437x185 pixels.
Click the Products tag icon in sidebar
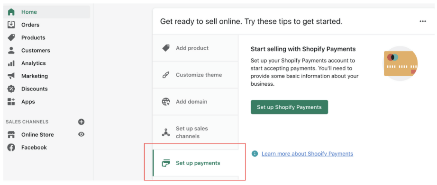coord(11,37)
